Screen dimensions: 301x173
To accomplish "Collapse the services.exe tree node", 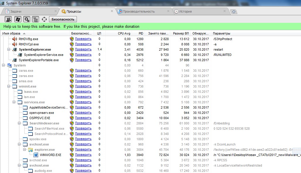I will pyautogui.click(x=14, y=102).
